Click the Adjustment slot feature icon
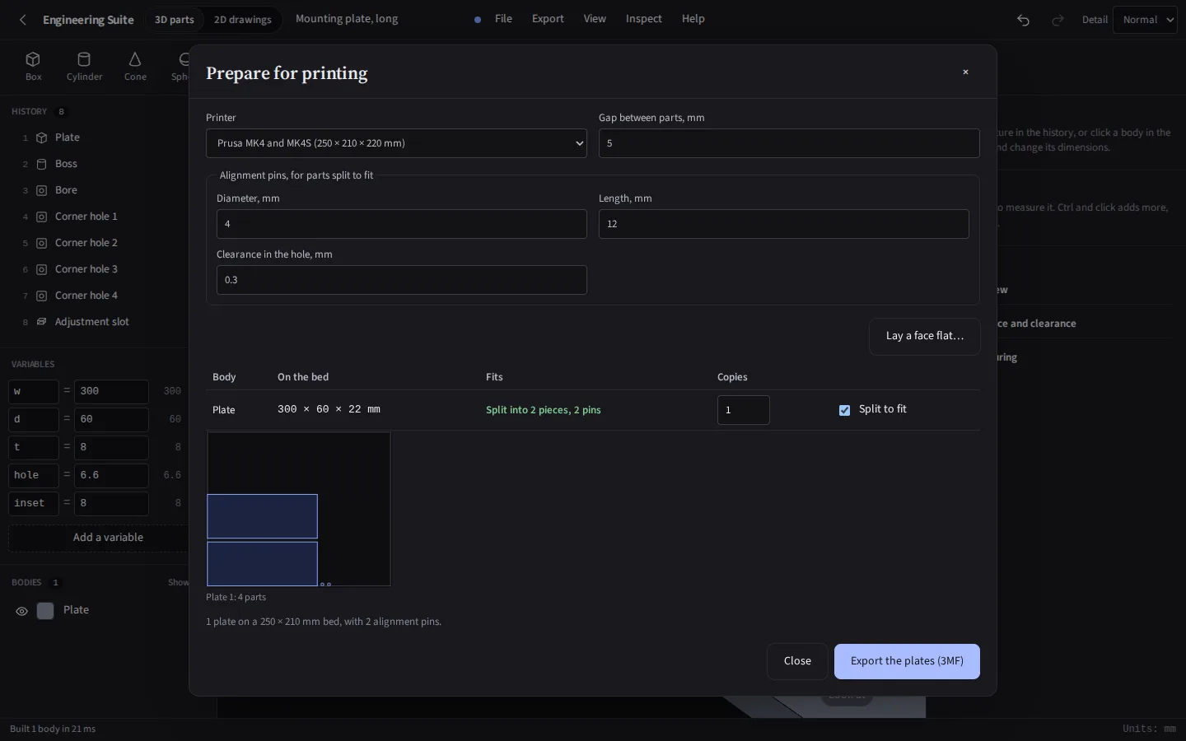The height and width of the screenshot is (741, 1186). click(x=42, y=322)
